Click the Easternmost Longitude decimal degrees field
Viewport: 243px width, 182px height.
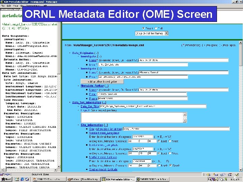tap(143, 149)
